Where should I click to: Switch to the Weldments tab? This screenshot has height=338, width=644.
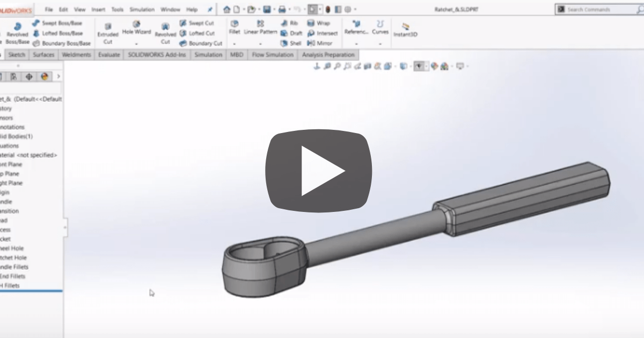tap(76, 55)
